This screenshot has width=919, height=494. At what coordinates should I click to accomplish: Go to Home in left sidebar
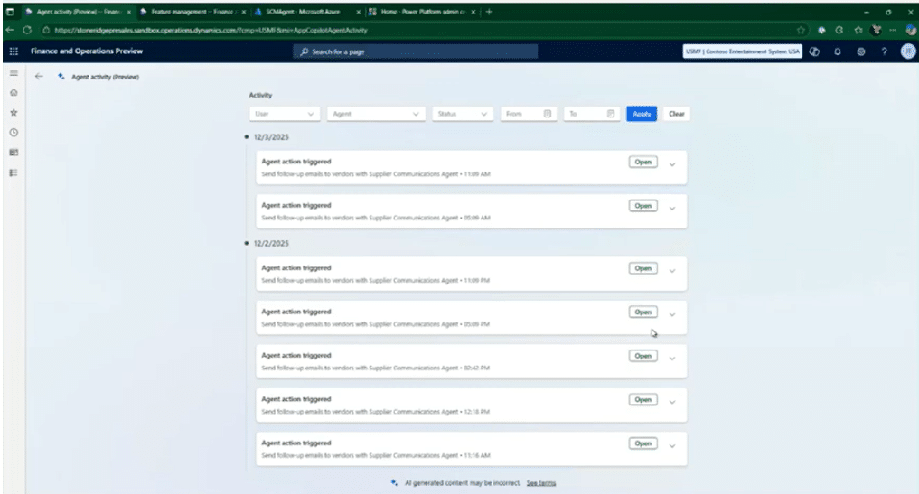(14, 93)
